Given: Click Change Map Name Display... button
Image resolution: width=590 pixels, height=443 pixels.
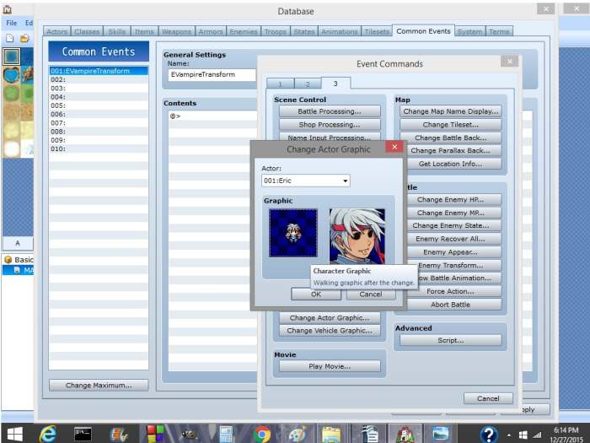Looking at the screenshot, I should coord(450,111).
